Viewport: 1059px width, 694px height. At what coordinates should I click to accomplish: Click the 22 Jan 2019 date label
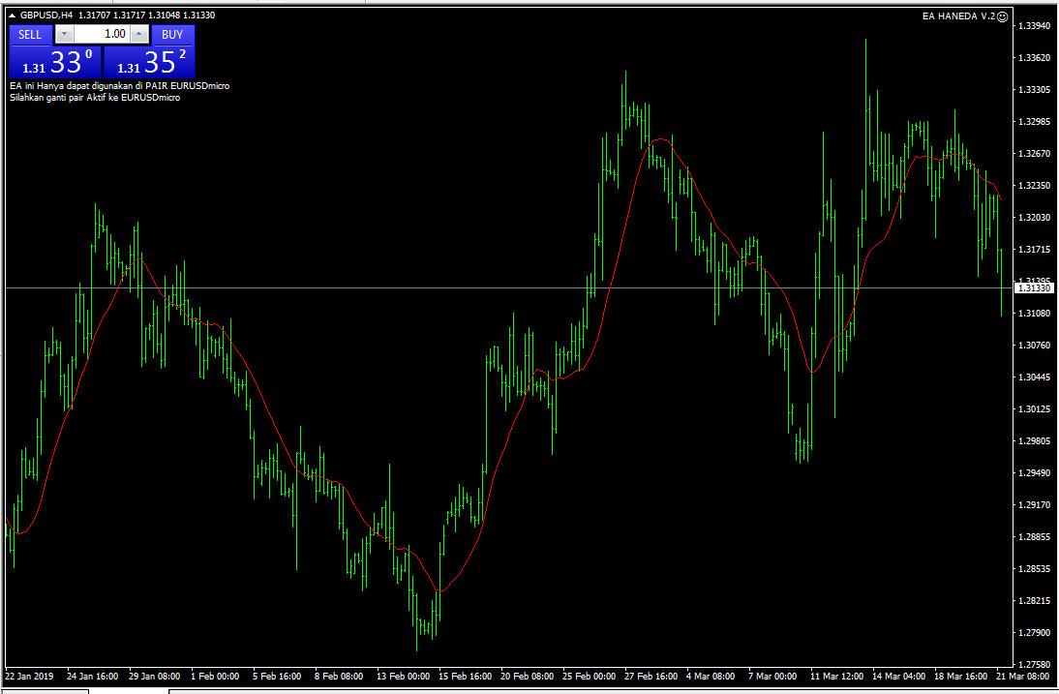(31, 676)
